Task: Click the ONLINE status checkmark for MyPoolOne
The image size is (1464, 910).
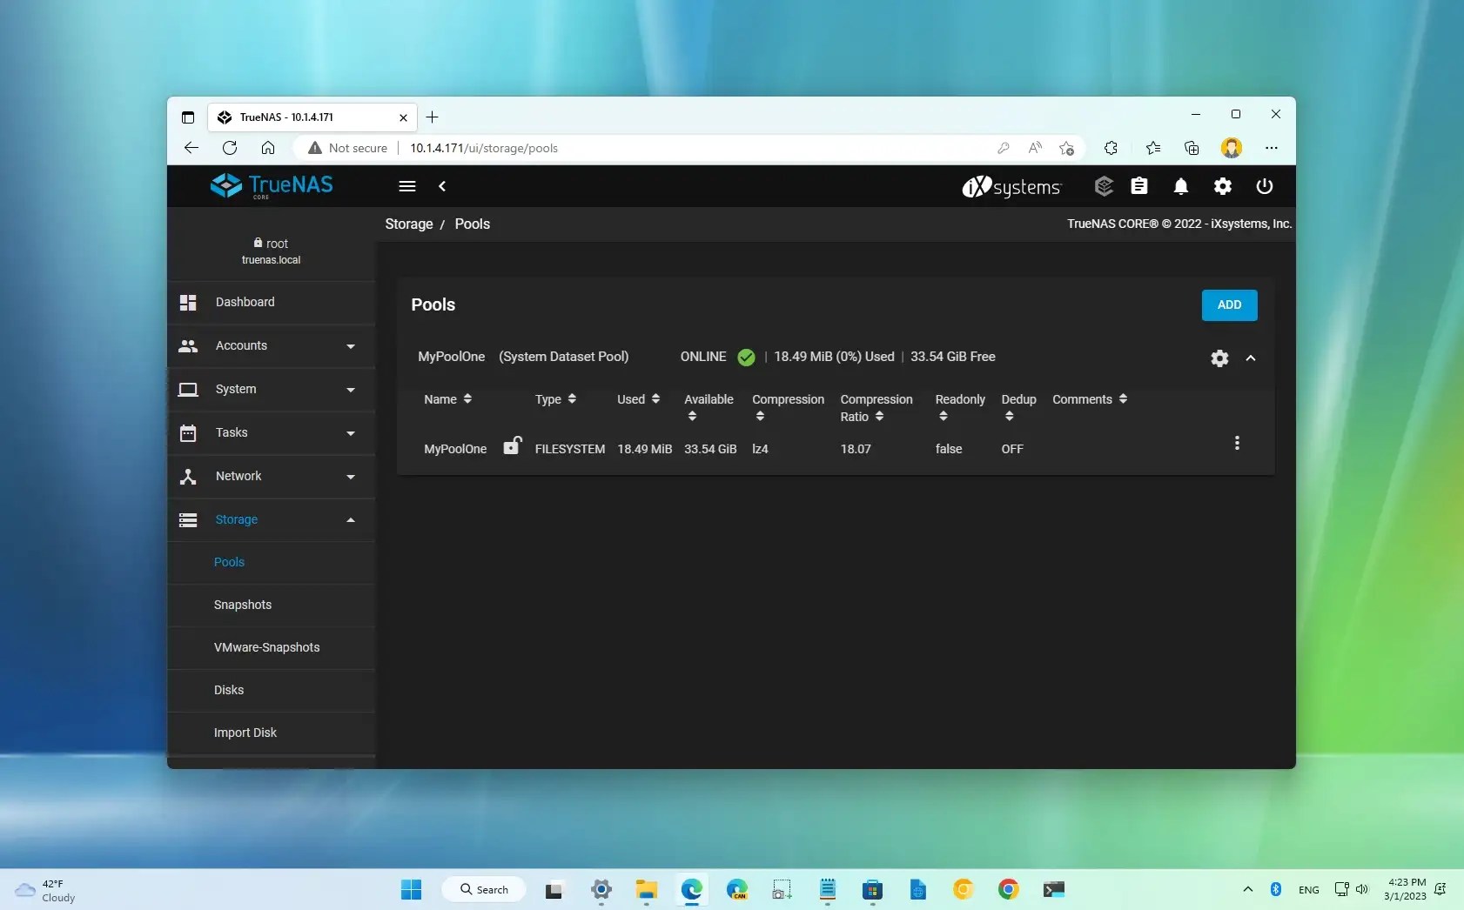Action: coord(745,357)
